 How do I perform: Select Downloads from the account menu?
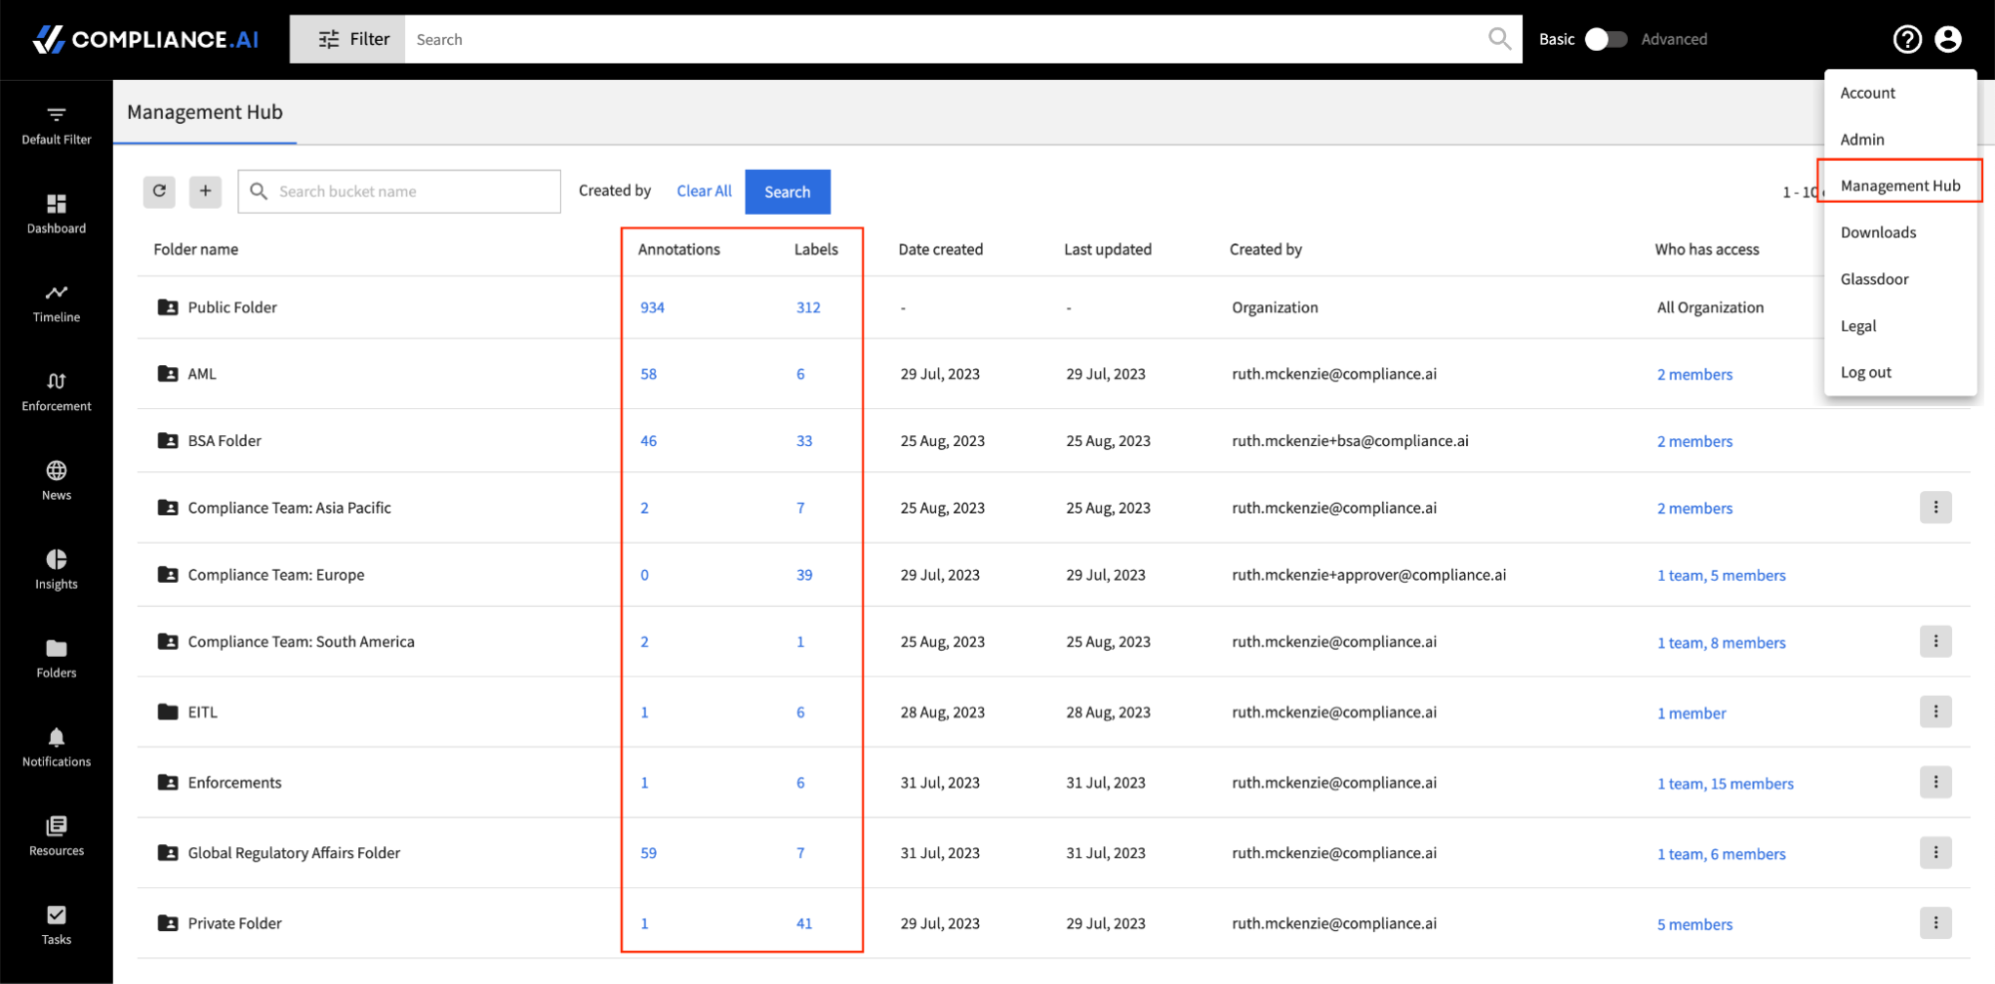pyautogui.click(x=1877, y=232)
